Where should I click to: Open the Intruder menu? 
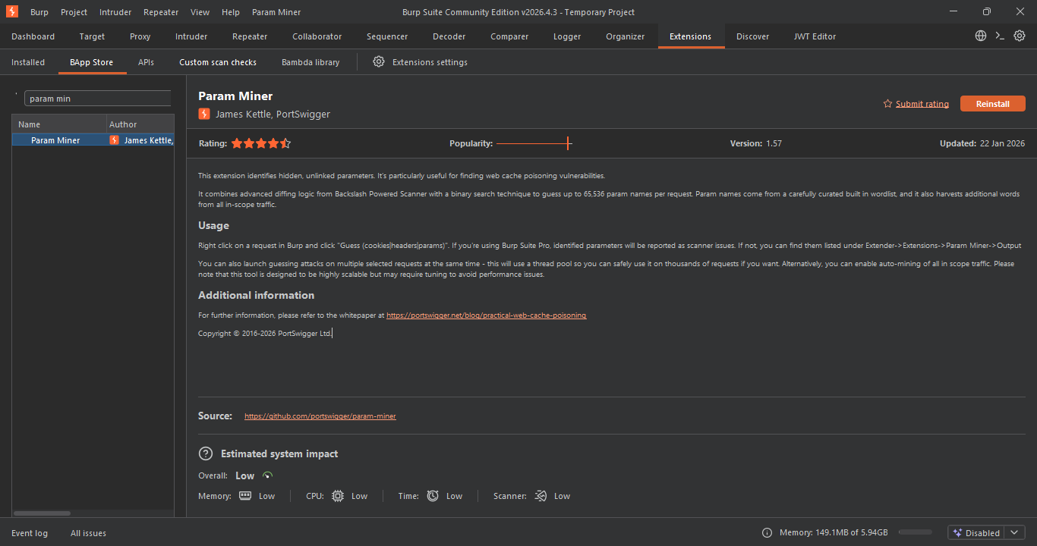click(x=115, y=12)
